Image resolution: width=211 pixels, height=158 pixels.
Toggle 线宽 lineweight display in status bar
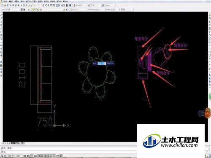click(x=58, y=156)
